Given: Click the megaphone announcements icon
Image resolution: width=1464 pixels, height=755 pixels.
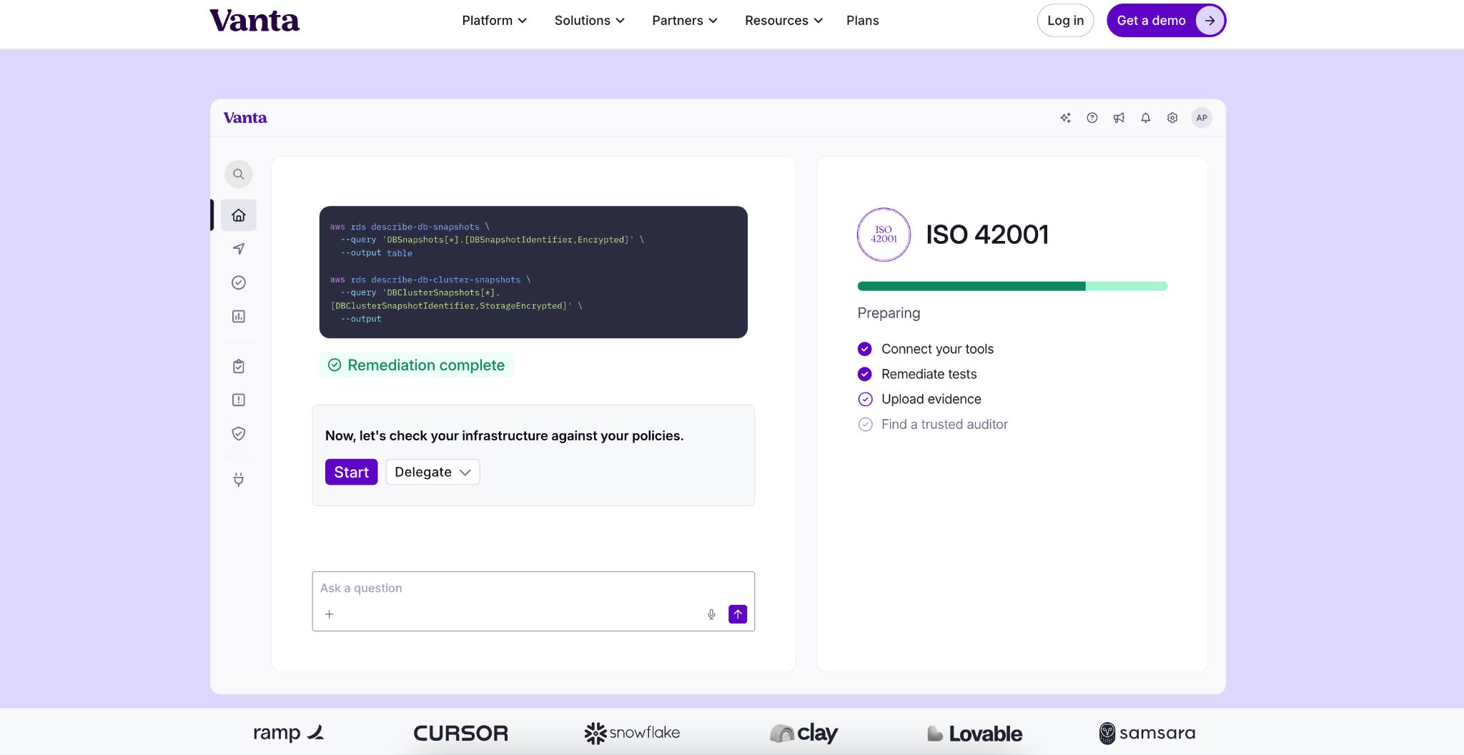Looking at the screenshot, I should pyautogui.click(x=1119, y=118).
